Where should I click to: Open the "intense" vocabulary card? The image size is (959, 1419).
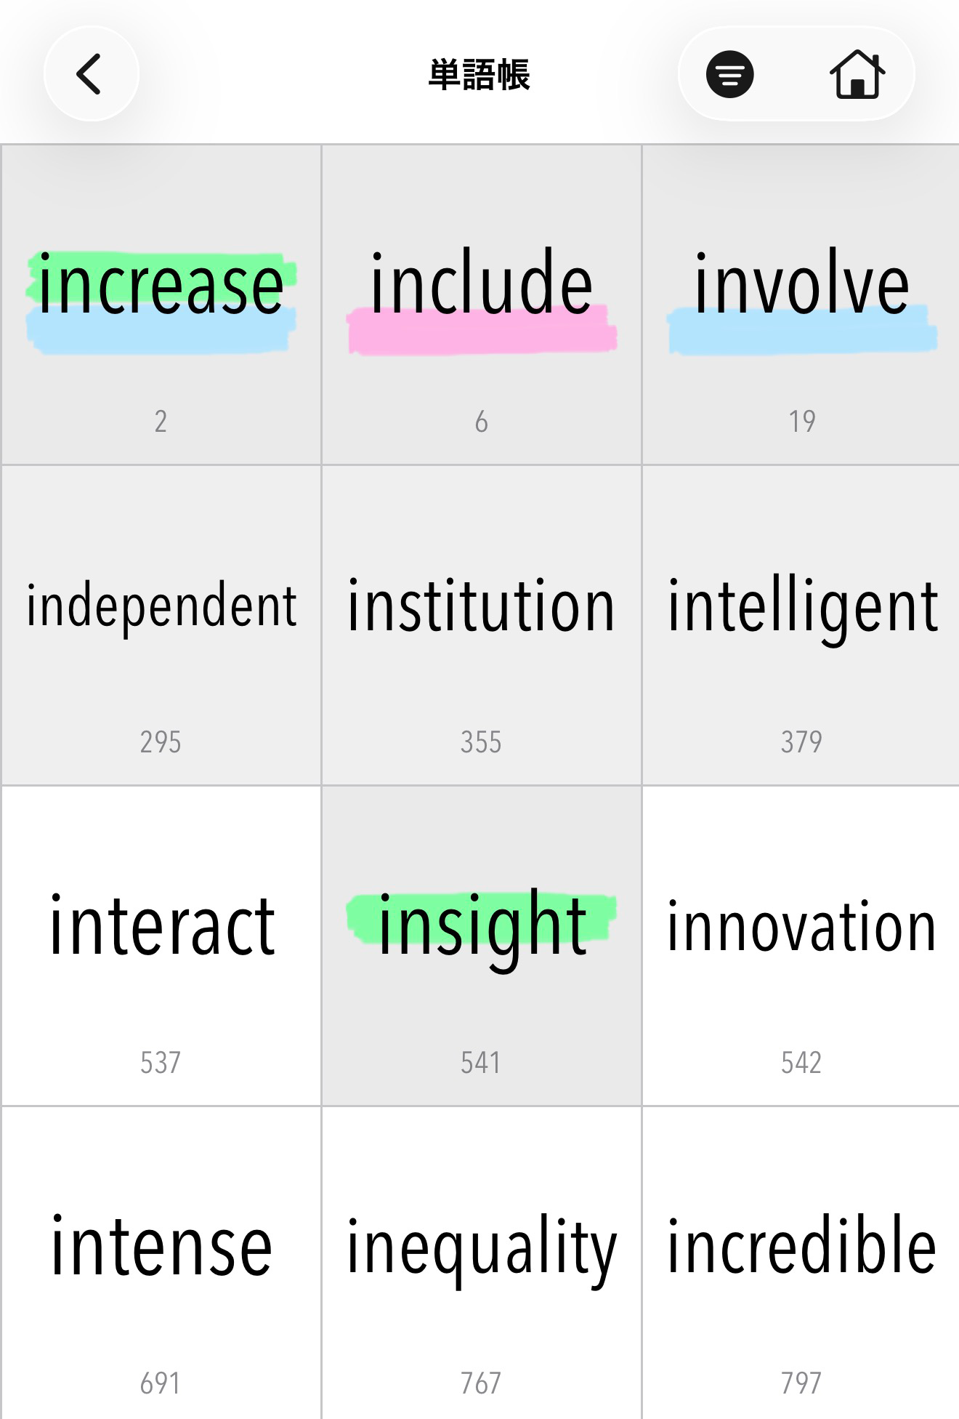click(x=161, y=1265)
